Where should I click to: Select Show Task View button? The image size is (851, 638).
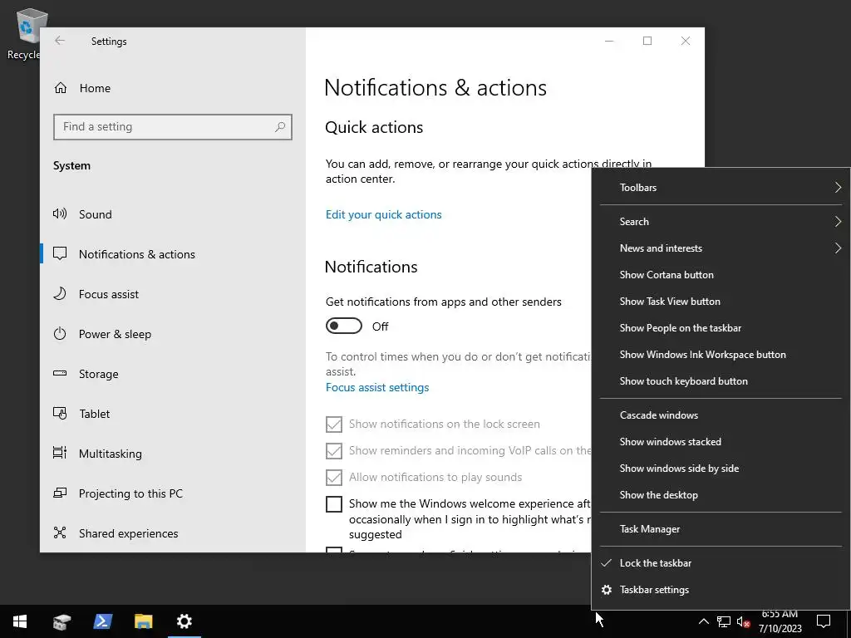721,301
